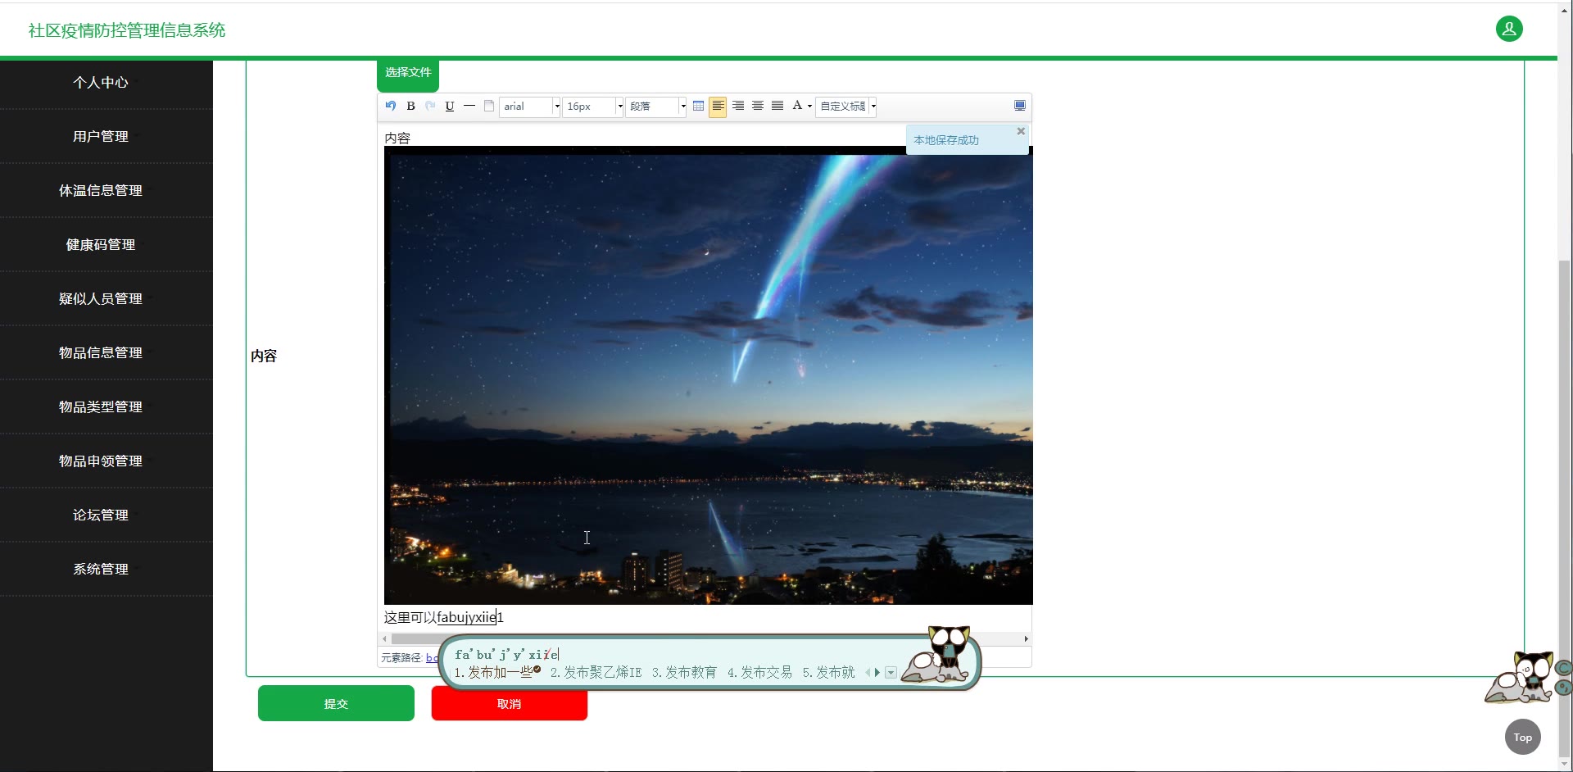Justify the text on both sides

point(777,106)
